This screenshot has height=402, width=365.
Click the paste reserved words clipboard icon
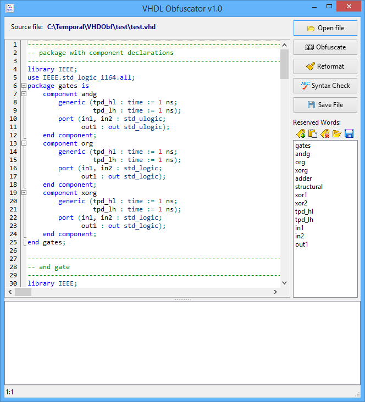pos(313,133)
